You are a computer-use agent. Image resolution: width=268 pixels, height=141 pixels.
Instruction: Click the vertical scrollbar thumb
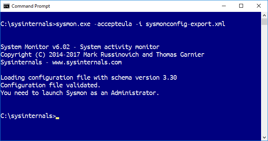(x=264, y=22)
